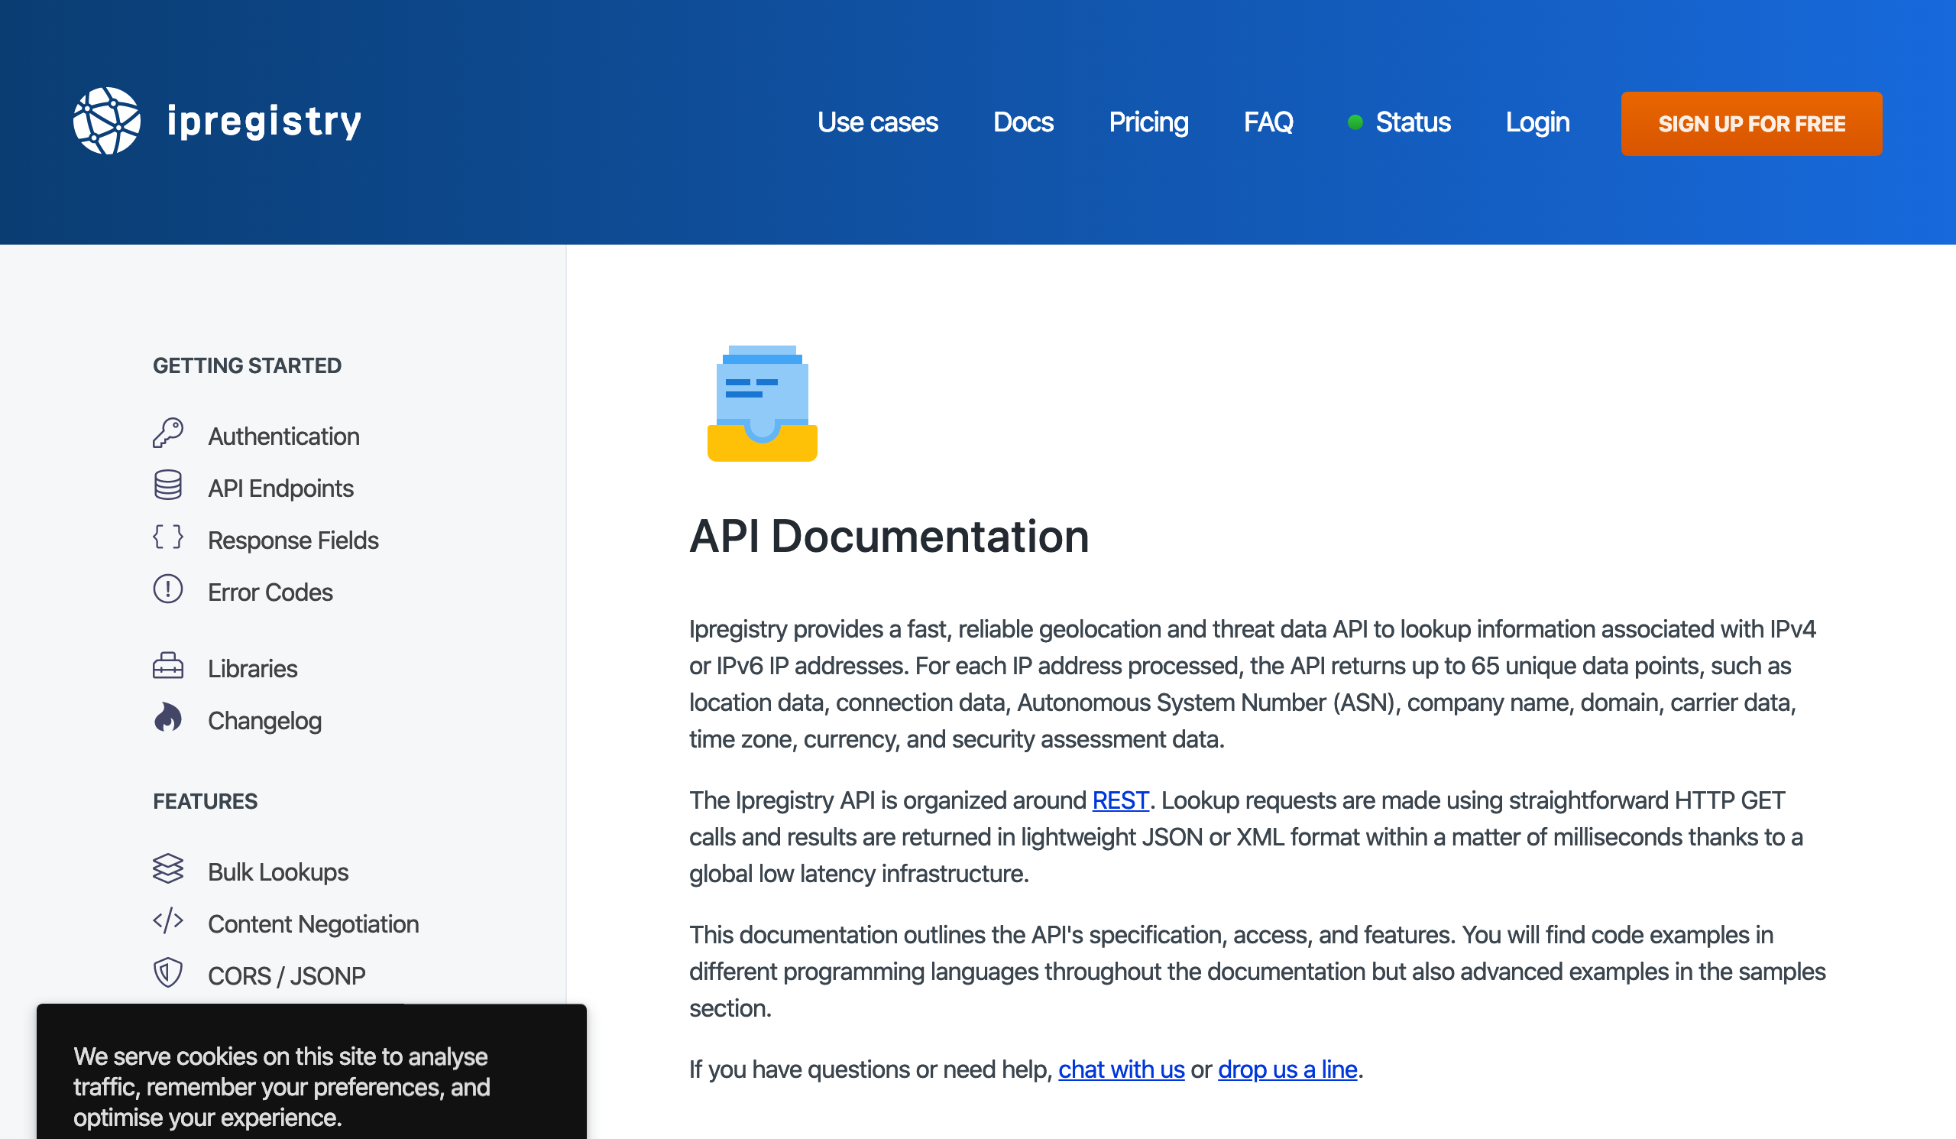Click the API Documentation page title

pyautogui.click(x=889, y=537)
